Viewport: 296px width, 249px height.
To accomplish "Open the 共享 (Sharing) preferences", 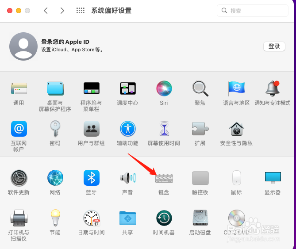I will coord(127,218).
